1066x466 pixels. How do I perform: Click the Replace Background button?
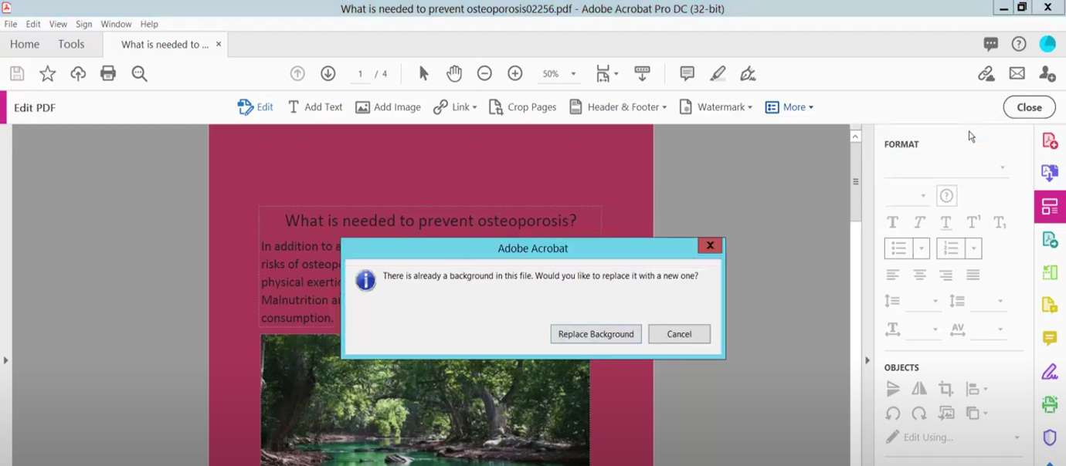pyautogui.click(x=596, y=334)
